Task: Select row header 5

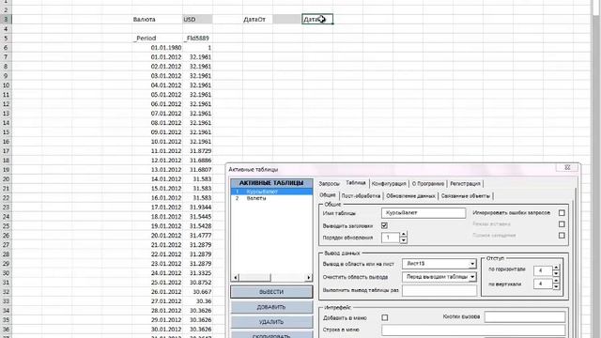Action: pos(6,38)
